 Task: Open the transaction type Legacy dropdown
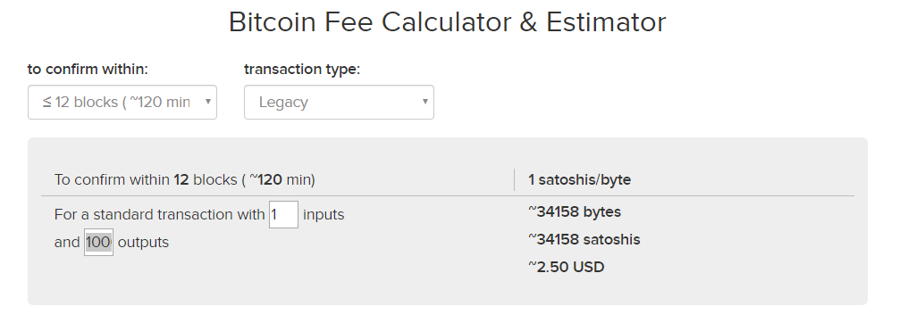click(x=339, y=102)
